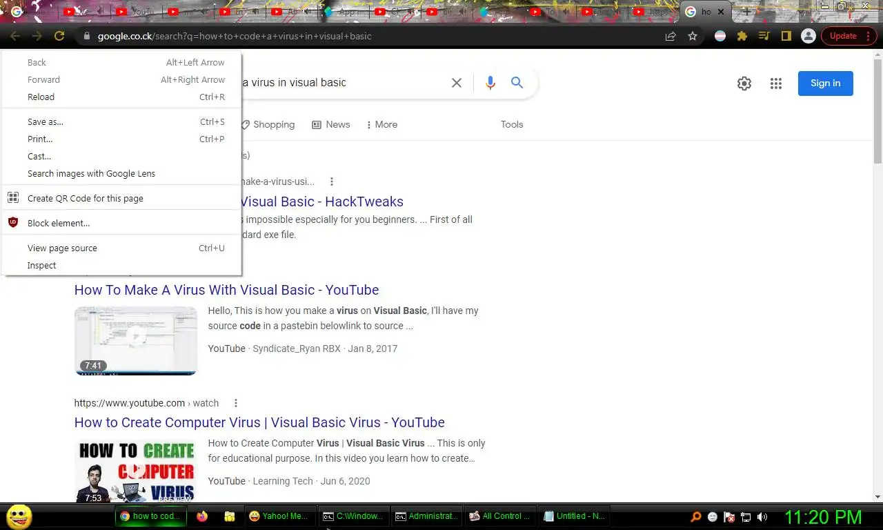This screenshot has width=883, height=530.
Task: Clear the search box with the X
Action: click(x=457, y=83)
